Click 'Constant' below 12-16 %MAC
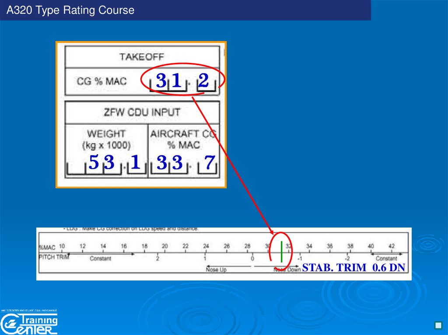The height and width of the screenshot is (335, 448). point(100,259)
